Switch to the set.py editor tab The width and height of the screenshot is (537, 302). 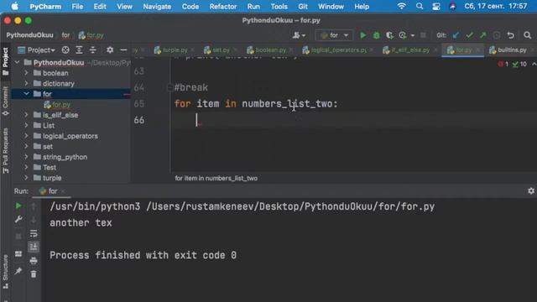coord(221,50)
